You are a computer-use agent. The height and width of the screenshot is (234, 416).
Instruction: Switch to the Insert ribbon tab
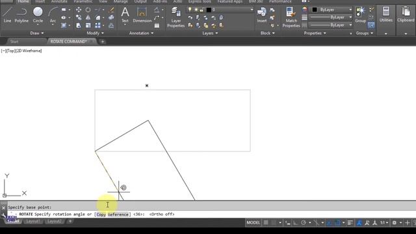coord(40,1)
